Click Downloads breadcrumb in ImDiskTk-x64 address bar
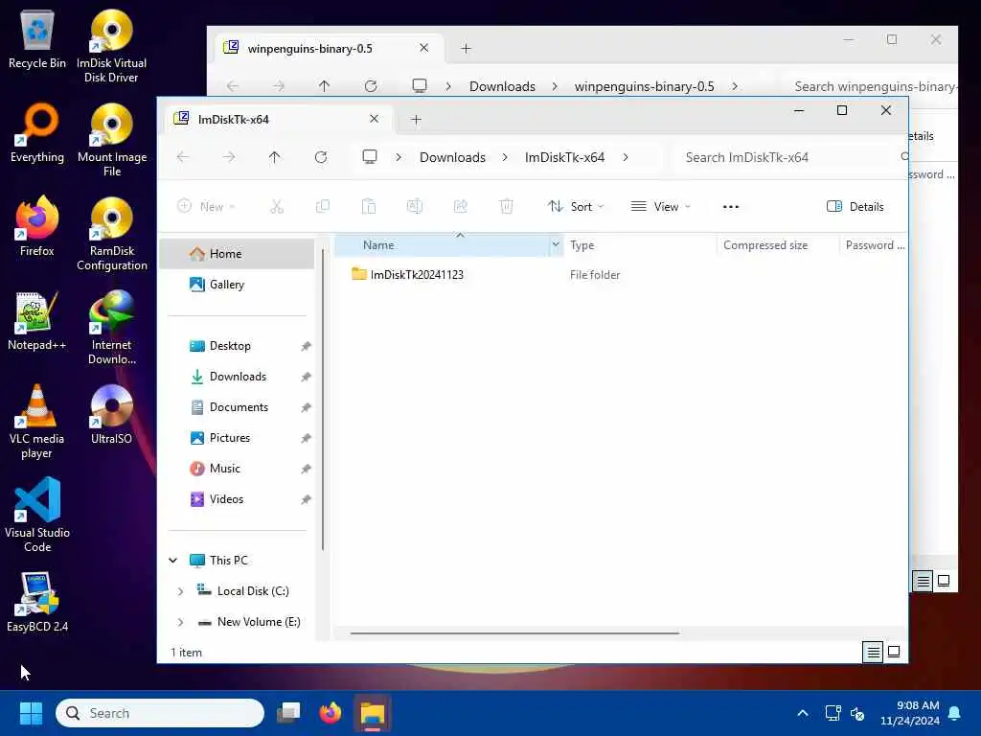 click(x=452, y=157)
